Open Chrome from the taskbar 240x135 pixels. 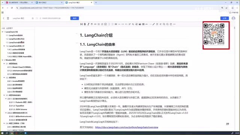click(x=12, y=133)
